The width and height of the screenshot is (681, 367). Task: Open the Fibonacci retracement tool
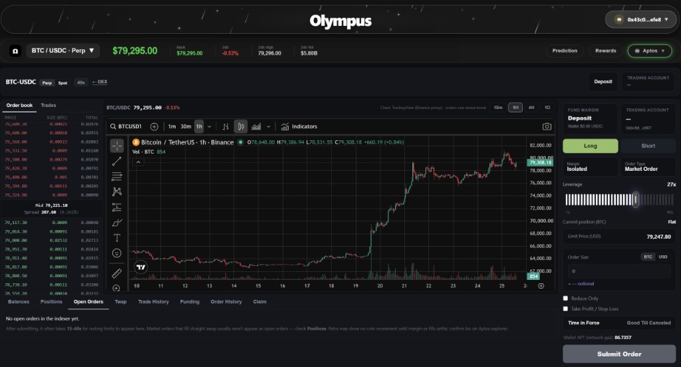click(x=117, y=176)
